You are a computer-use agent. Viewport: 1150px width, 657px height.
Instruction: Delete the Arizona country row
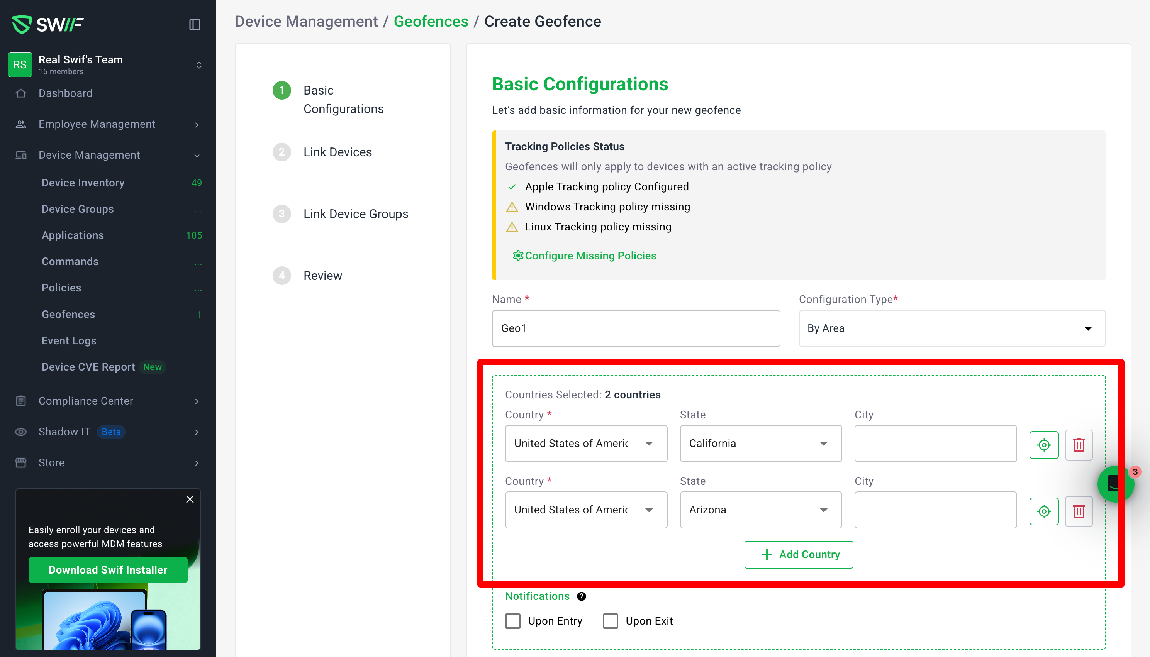[1078, 511]
